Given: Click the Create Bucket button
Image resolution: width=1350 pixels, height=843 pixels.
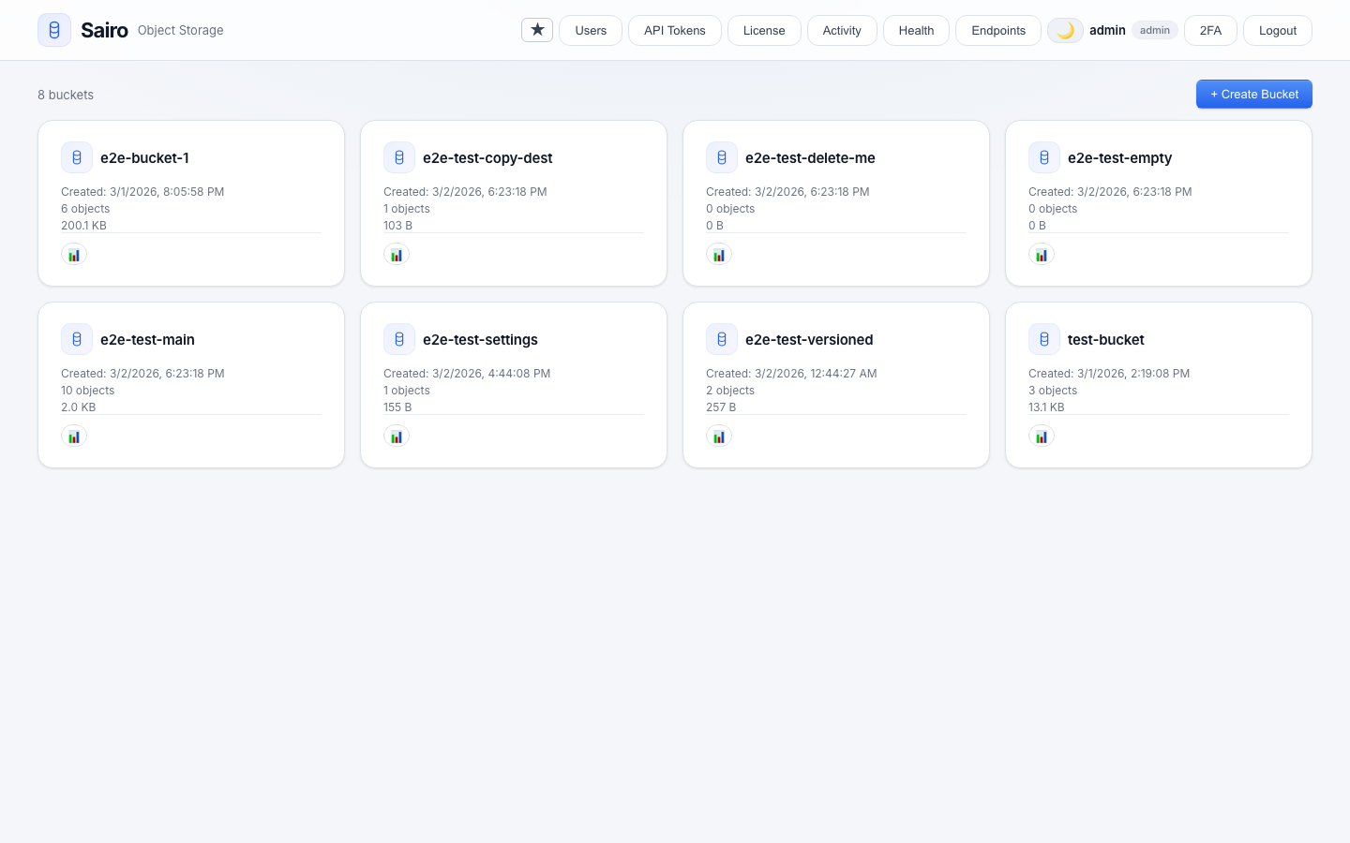Looking at the screenshot, I should tap(1254, 94).
